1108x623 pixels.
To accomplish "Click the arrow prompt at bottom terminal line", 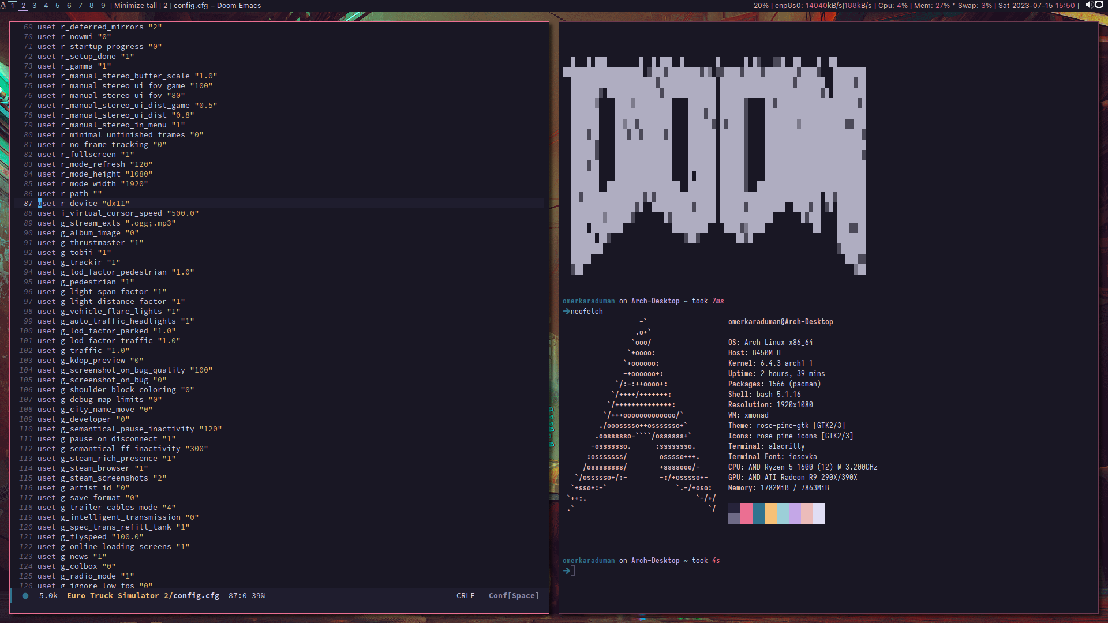I will point(567,571).
